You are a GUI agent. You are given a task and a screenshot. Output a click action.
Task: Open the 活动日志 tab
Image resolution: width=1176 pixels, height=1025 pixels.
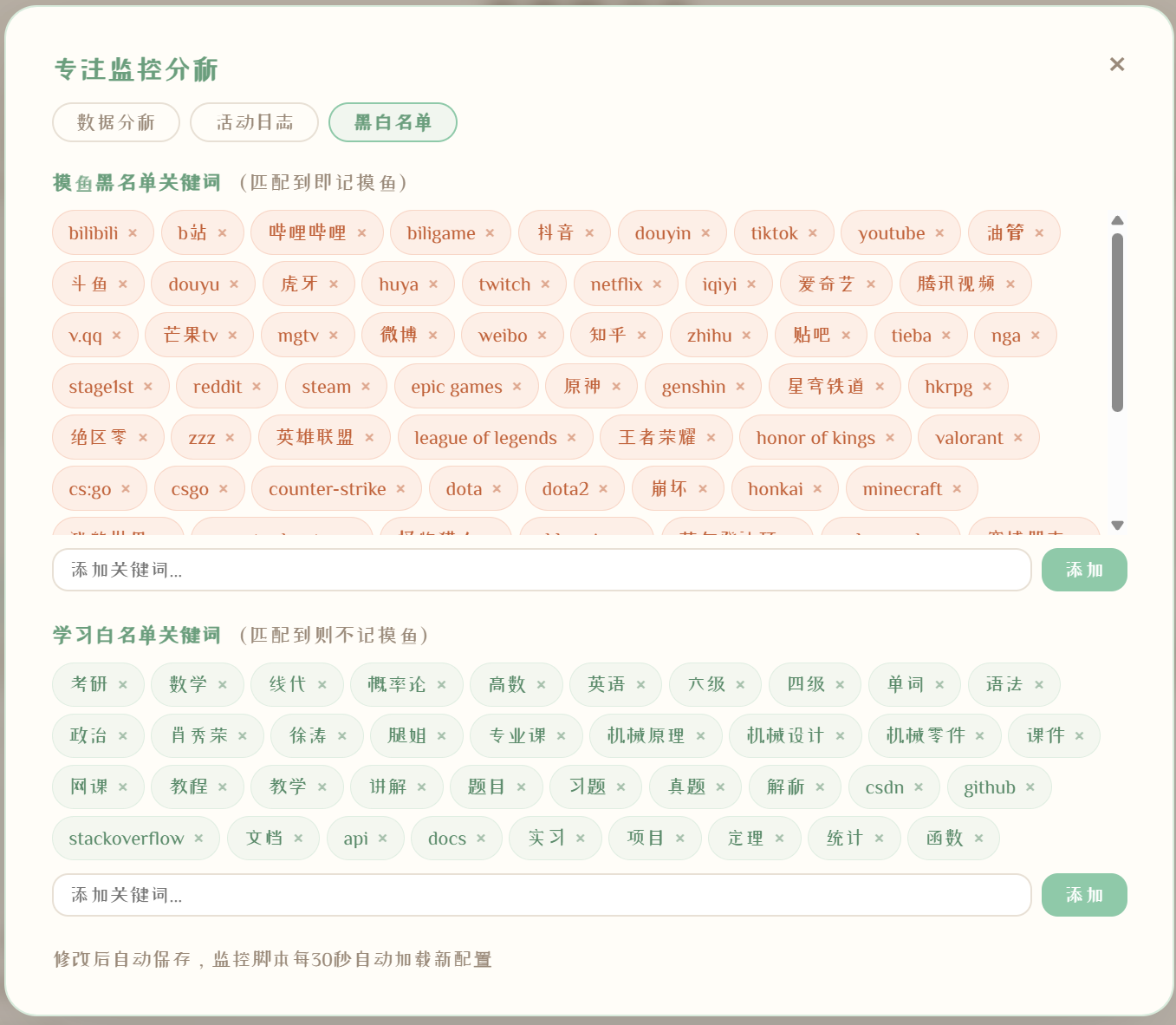pos(255,122)
